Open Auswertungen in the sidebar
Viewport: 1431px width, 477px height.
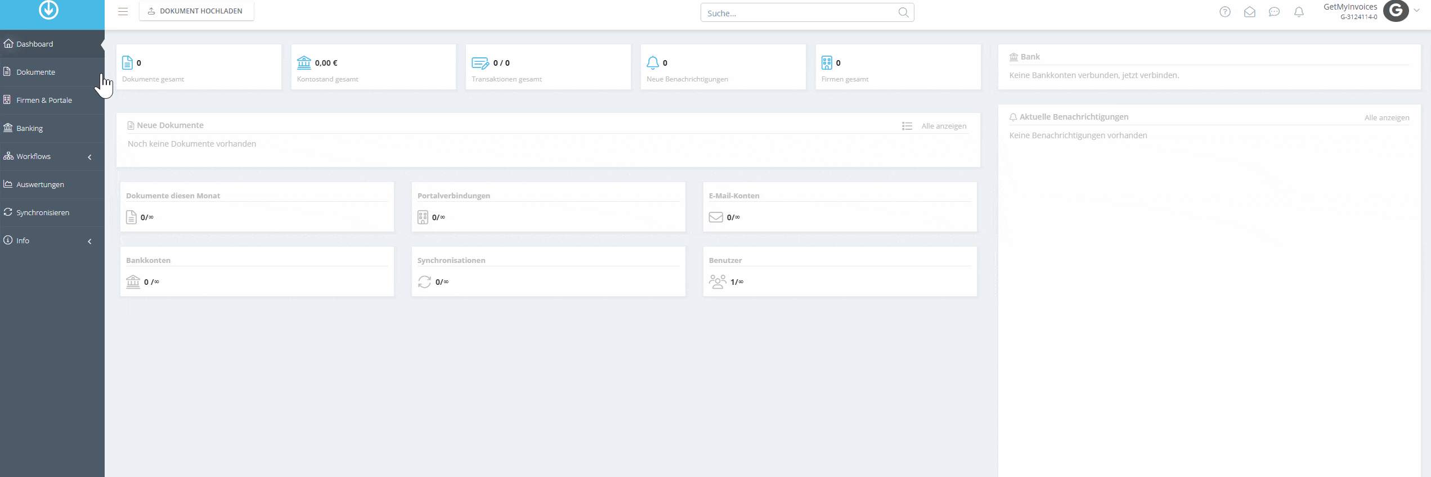pyautogui.click(x=52, y=184)
